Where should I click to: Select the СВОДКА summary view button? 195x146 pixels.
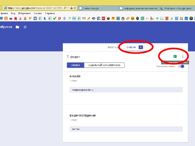75,65
